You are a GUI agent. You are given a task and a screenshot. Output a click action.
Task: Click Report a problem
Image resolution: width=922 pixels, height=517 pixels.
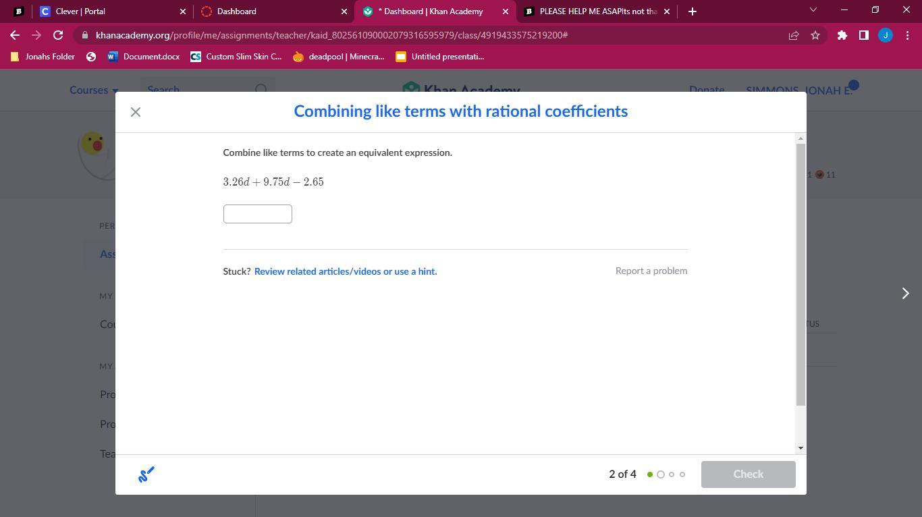click(651, 271)
